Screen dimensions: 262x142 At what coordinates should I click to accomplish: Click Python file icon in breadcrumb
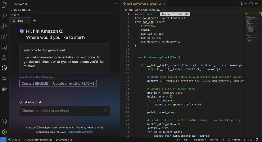[x=126, y=10]
